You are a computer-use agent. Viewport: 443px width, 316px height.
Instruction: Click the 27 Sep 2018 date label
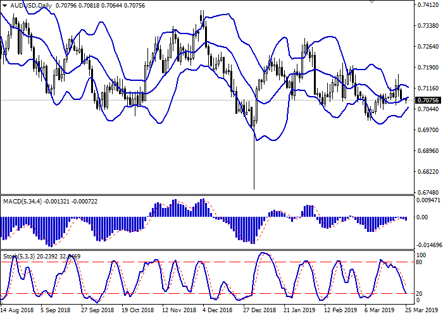click(97, 310)
